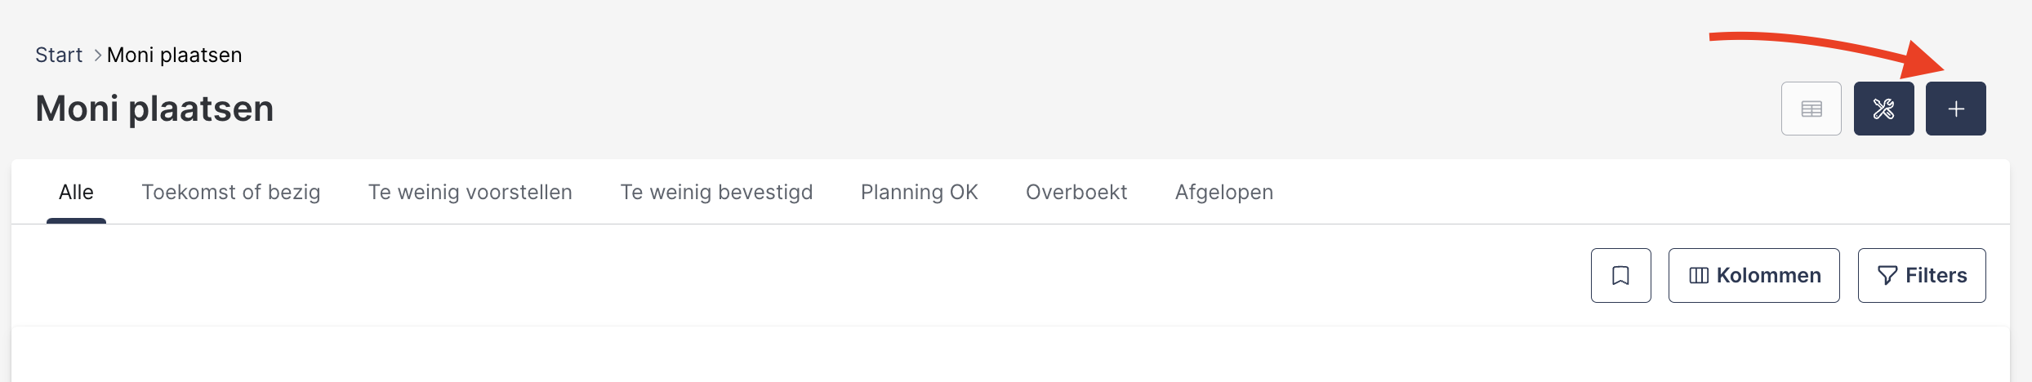Screen dimensions: 2032x382
Task: Switch to the Overboekt tab
Action: (x=1076, y=192)
